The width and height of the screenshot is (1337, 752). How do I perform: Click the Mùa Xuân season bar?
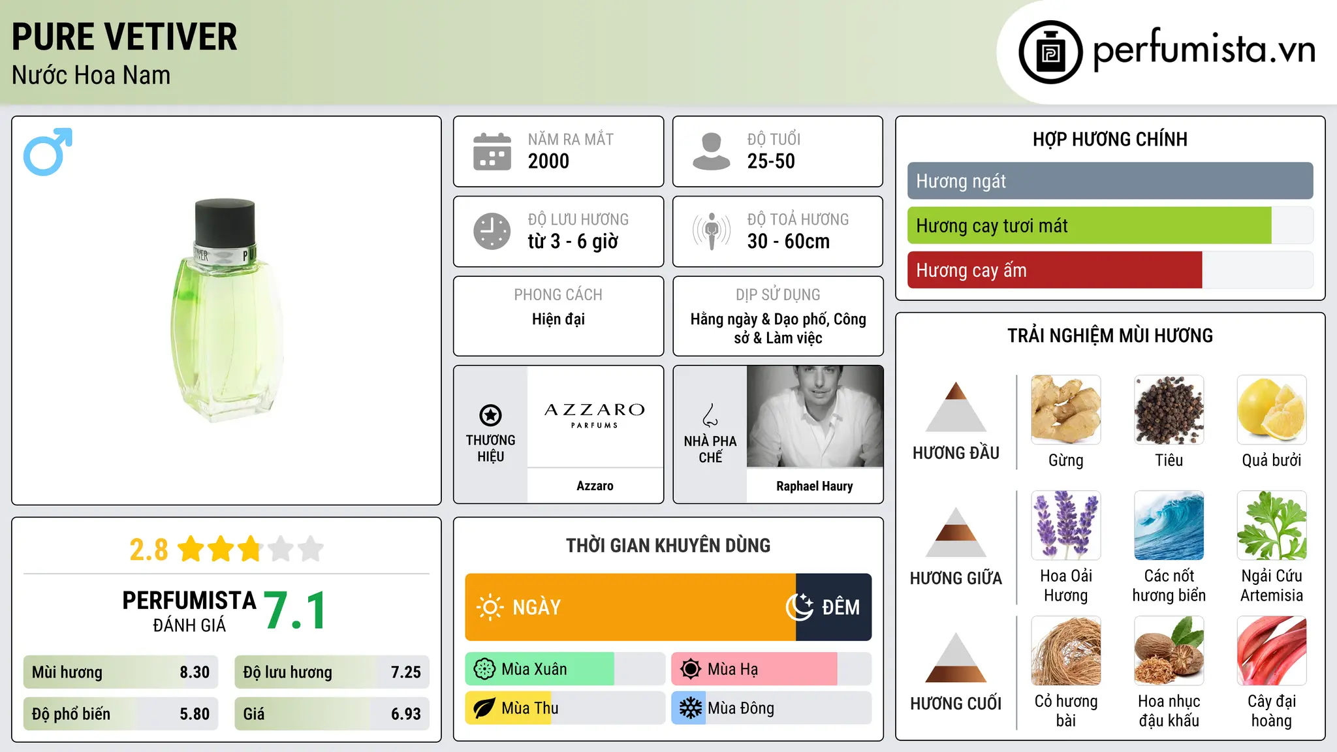tap(565, 669)
